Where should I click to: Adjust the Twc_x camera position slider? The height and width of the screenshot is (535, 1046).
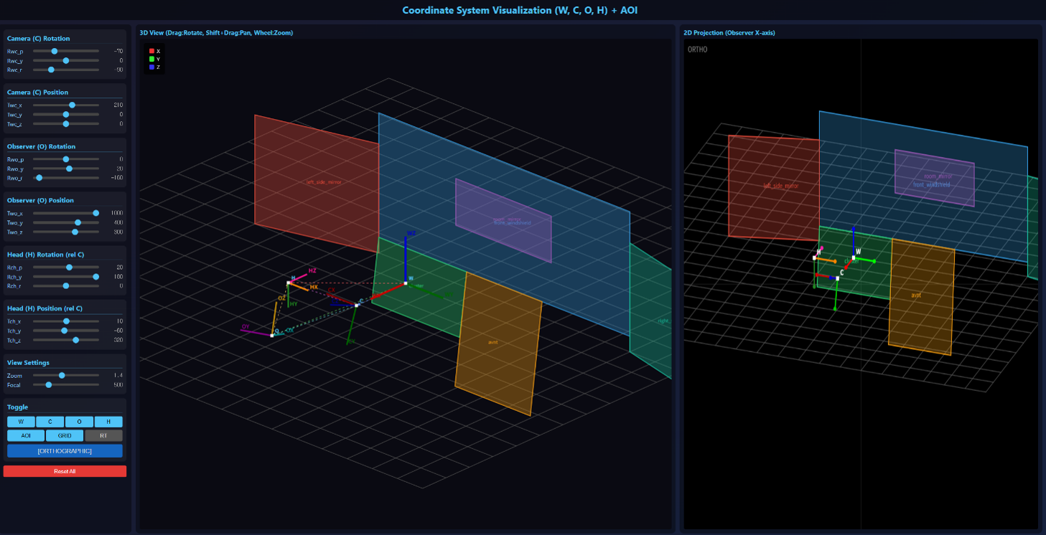point(66,105)
